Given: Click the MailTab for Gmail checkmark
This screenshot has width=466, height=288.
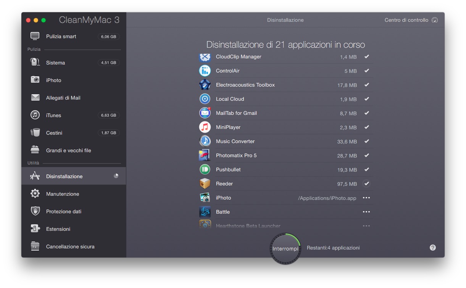Looking at the screenshot, I should pyautogui.click(x=366, y=113).
